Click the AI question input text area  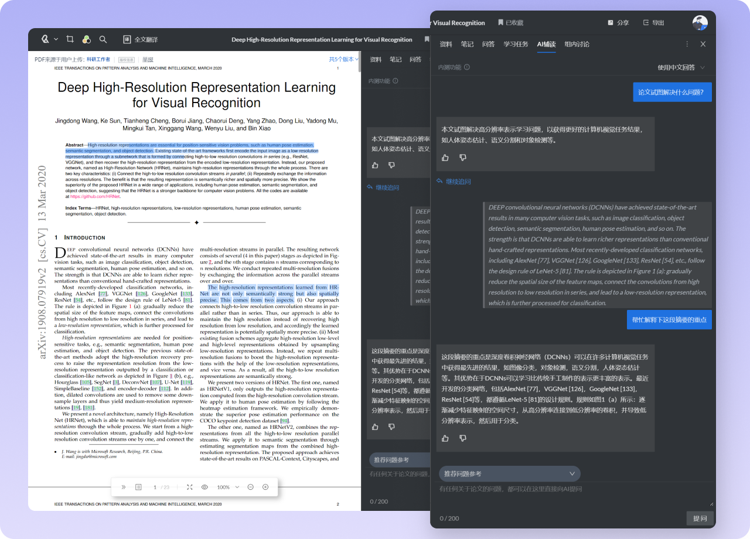coord(574,493)
